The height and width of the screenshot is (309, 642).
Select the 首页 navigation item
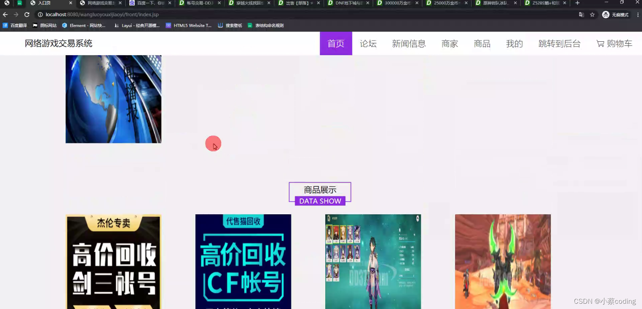click(x=336, y=43)
